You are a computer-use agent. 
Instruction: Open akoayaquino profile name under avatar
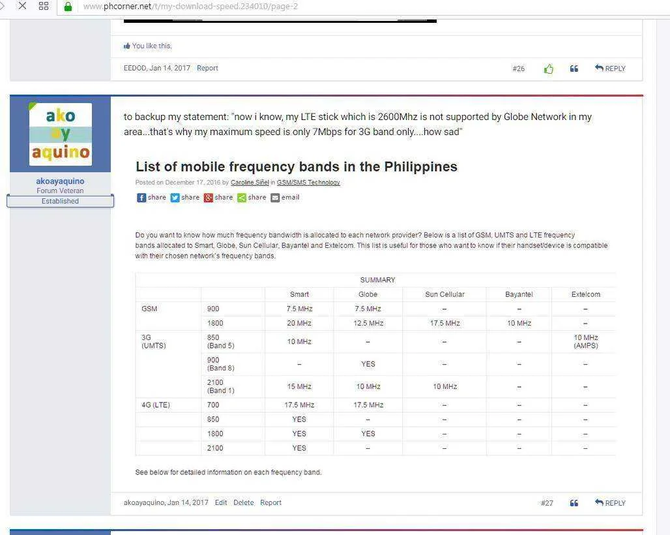point(60,181)
